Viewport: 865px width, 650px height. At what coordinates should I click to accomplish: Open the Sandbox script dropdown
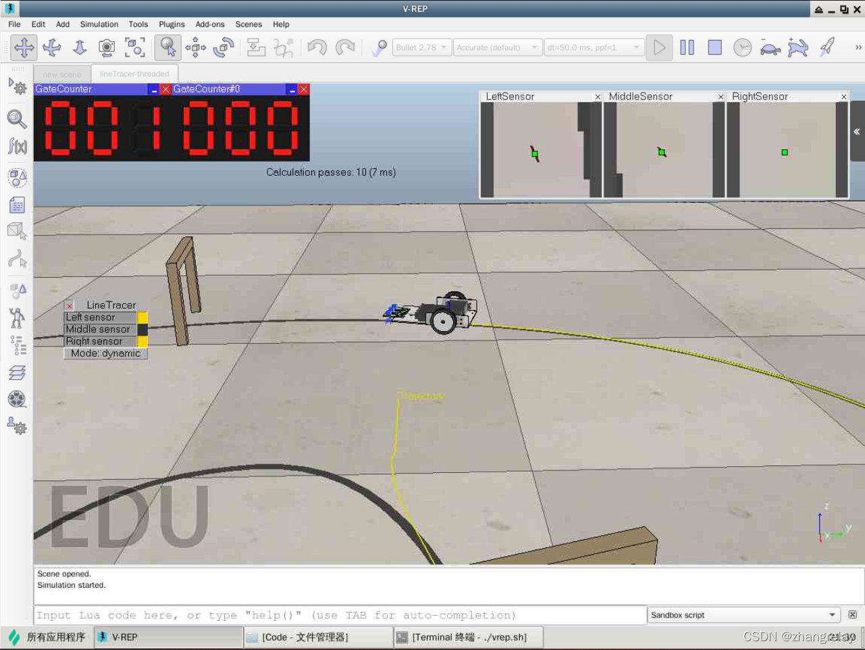point(743,615)
